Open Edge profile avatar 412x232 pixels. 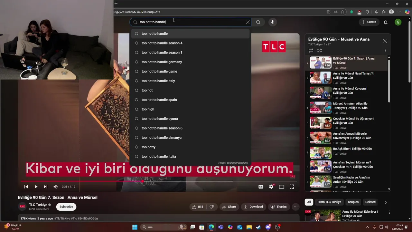[391, 12]
